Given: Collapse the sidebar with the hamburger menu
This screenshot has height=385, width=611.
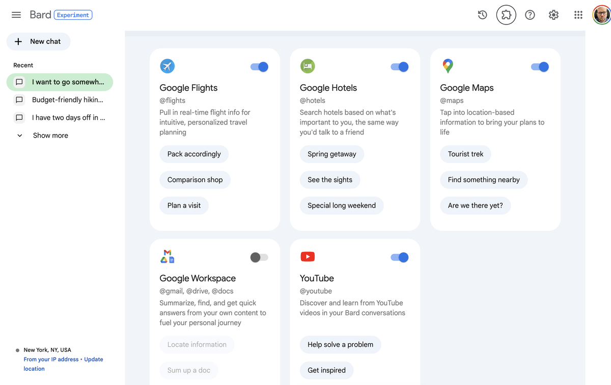Looking at the screenshot, I should 16,14.
